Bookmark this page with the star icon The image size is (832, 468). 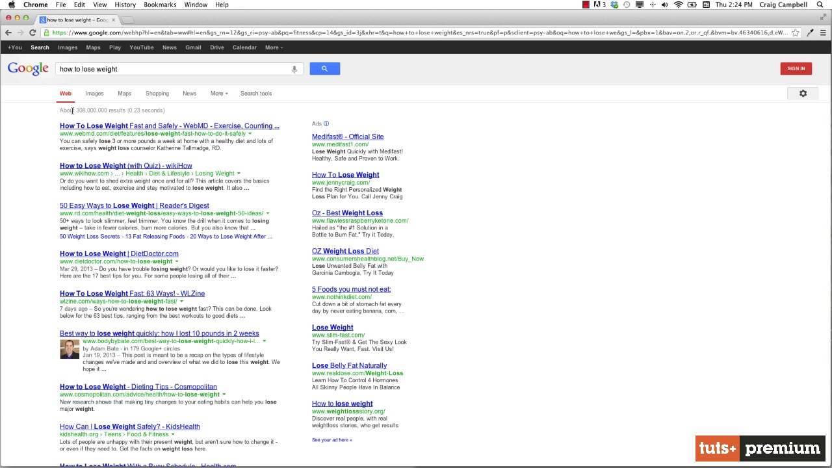tap(795, 32)
